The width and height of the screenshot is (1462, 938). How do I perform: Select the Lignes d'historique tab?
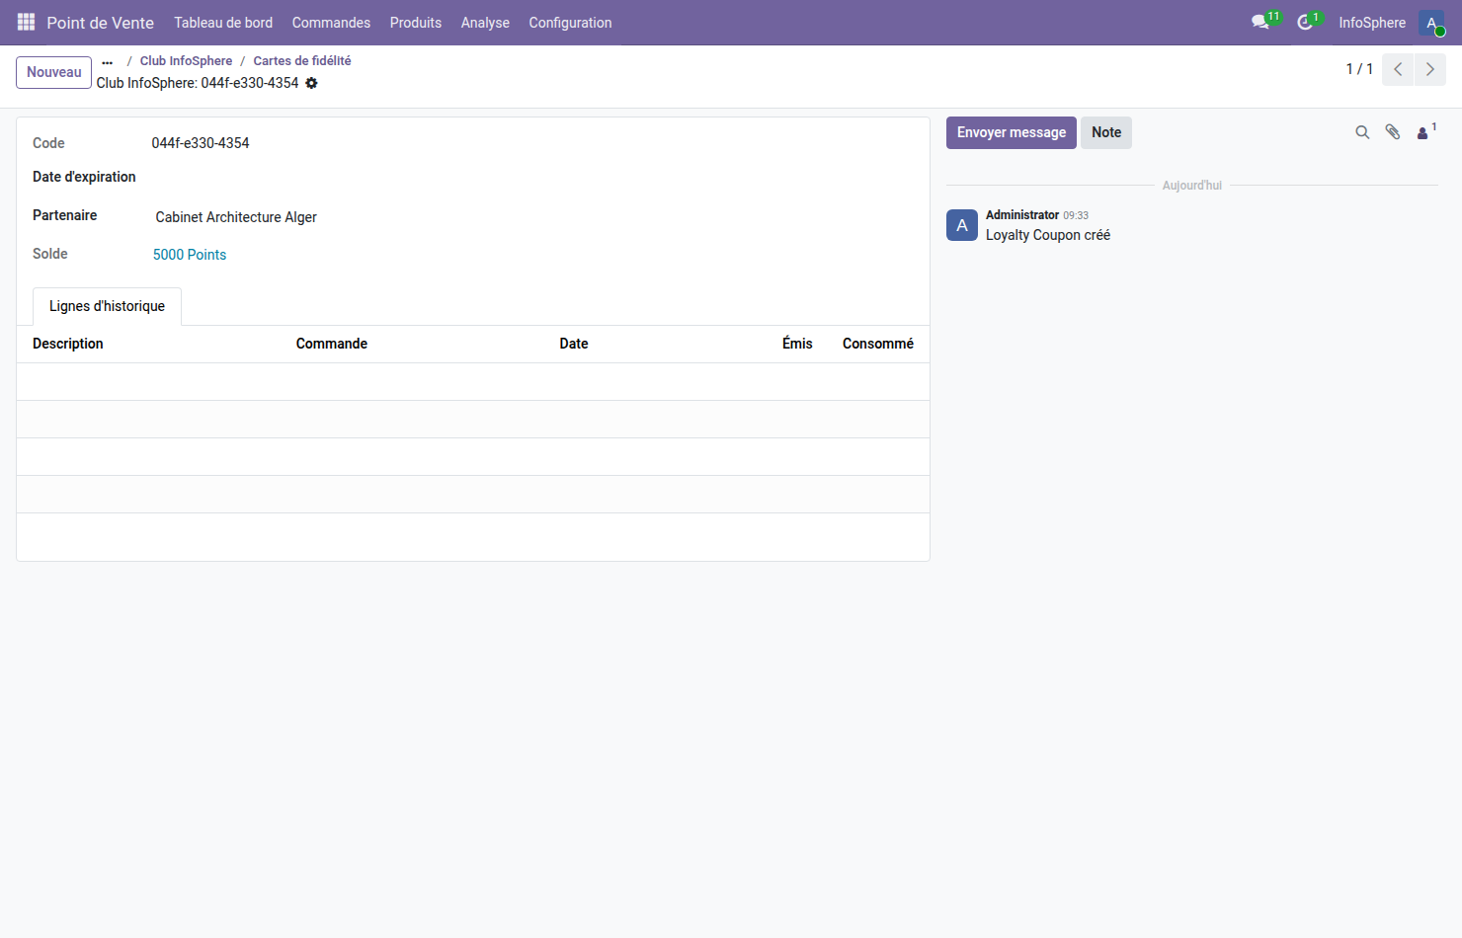(x=107, y=306)
